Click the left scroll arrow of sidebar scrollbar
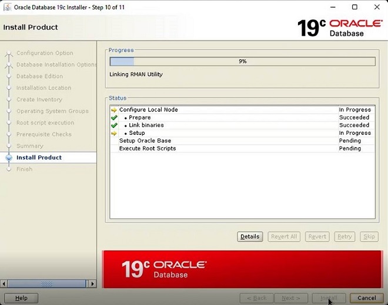Viewport: 388px width, 305px height. [4, 284]
